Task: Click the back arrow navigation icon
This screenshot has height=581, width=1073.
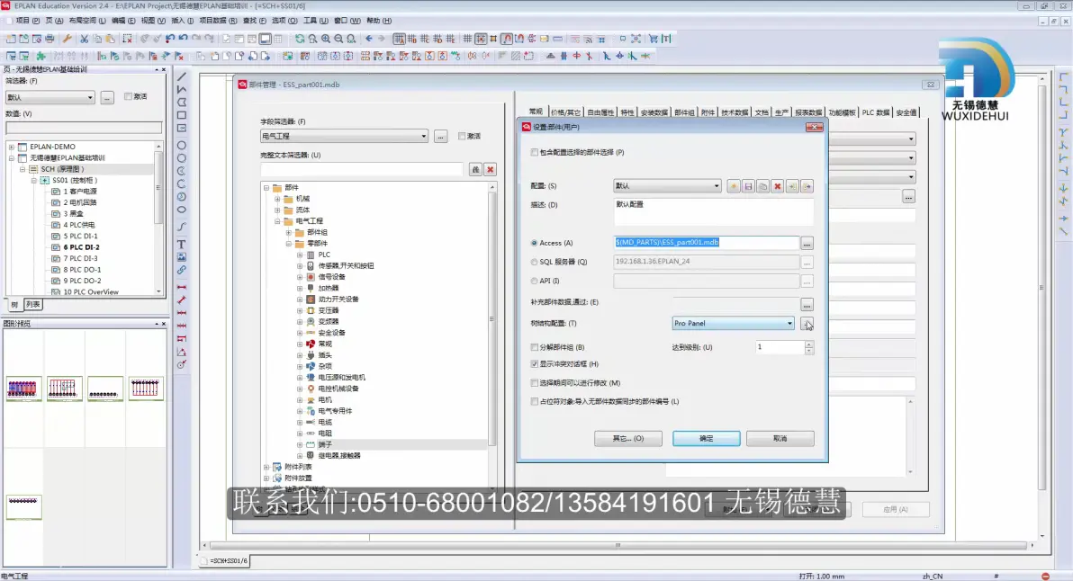Action: (x=369, y=39)
